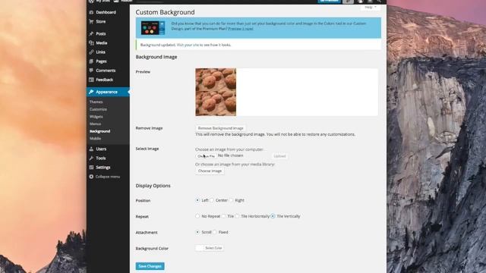The width and height of the screenshot is (486, 273).
Task: Open Mobile submenu item
Action: (95, 138)
